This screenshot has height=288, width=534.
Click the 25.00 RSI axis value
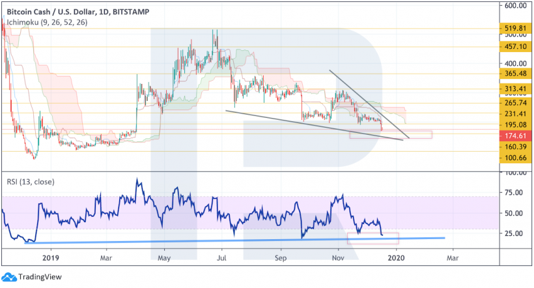pyautogui.click(x=514, y=234)
